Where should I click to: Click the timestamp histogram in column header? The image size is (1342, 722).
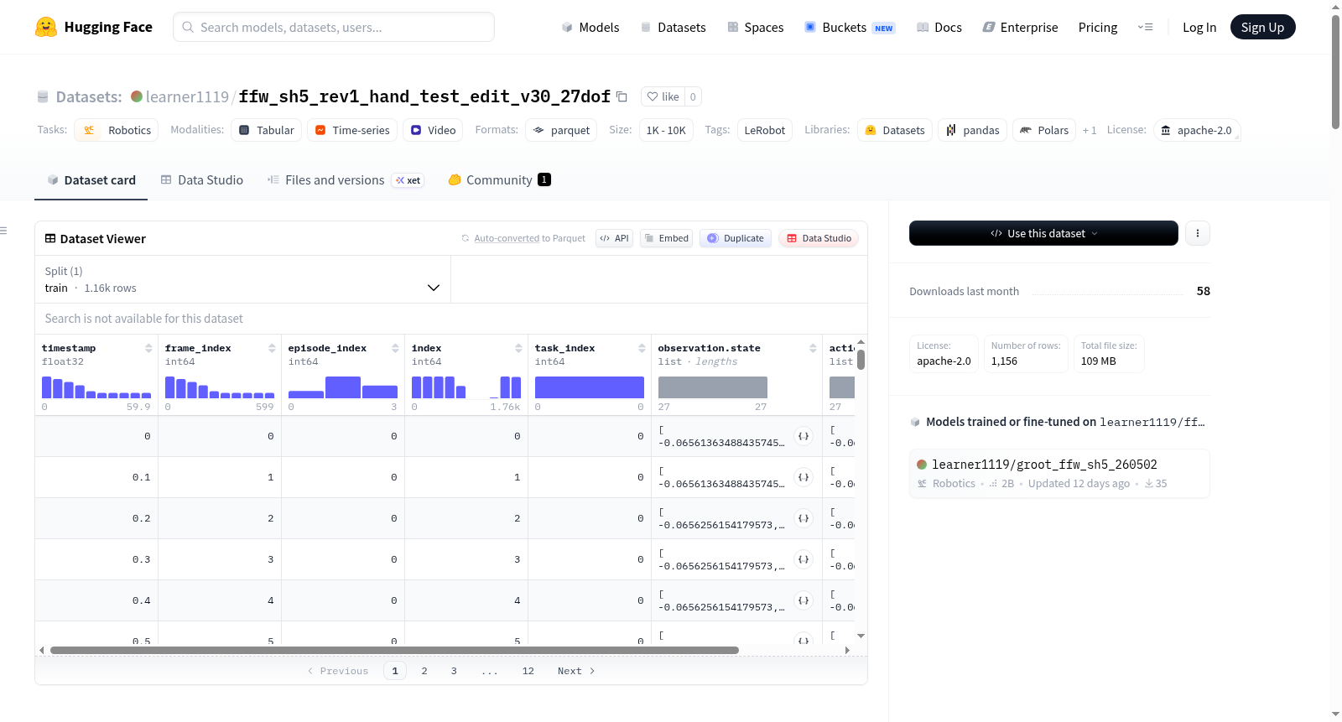click(96, 387)
